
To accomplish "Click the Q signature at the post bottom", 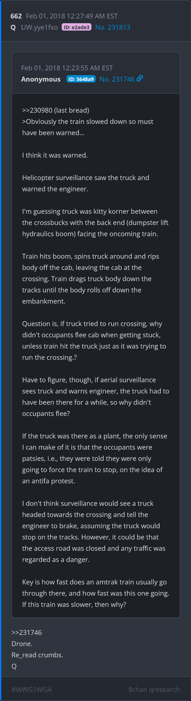I will (14, 666).
